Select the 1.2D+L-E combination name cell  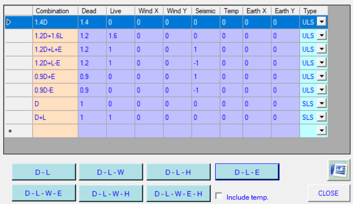point(55,63)
